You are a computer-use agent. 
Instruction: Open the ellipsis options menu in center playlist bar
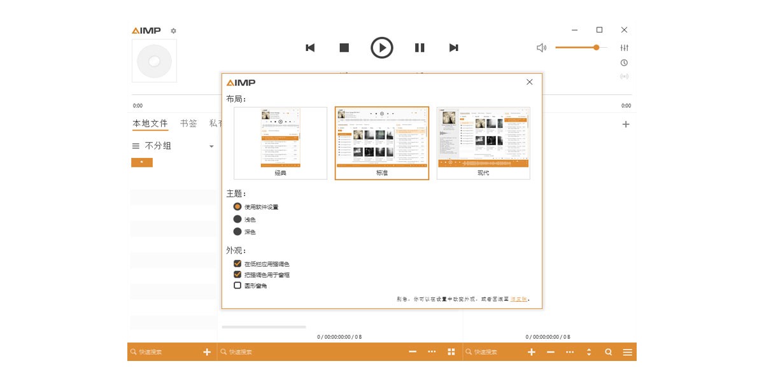(x=432, y=351)
